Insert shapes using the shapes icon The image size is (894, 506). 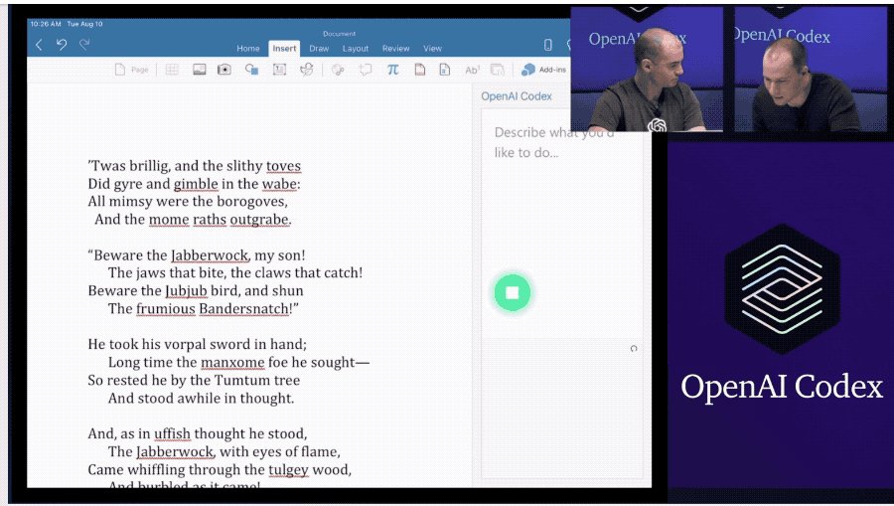pos(252,70)
